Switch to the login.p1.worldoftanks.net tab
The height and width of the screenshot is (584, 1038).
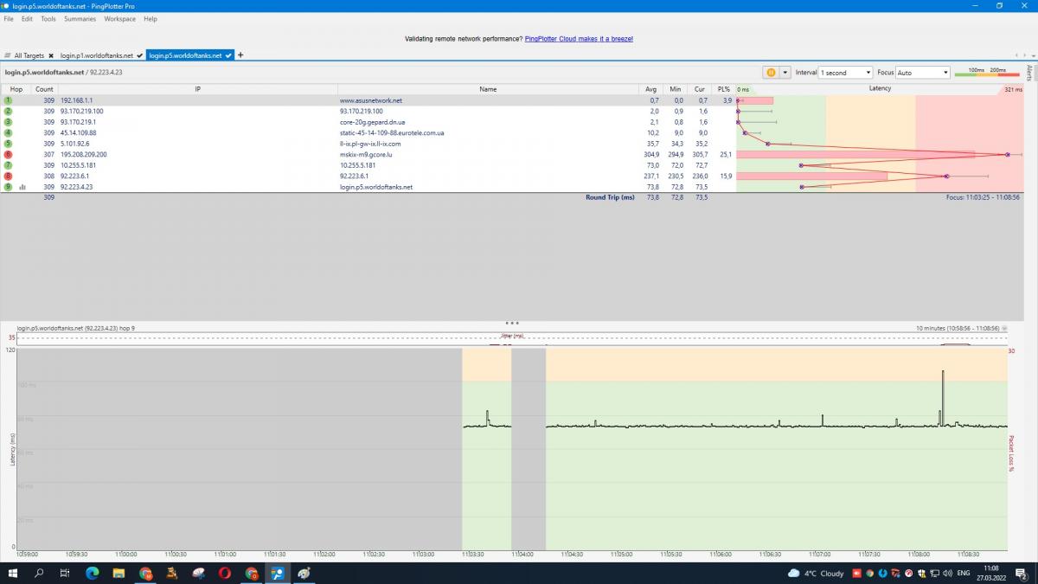point(96,55)
